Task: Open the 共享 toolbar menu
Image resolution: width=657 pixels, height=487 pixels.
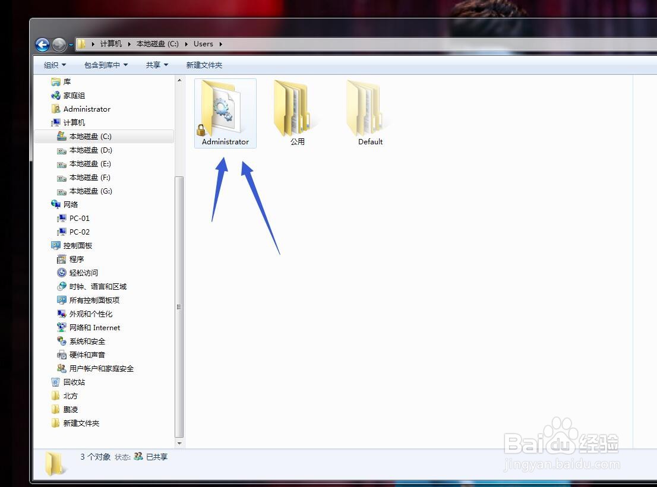Action: click(157, 65)
